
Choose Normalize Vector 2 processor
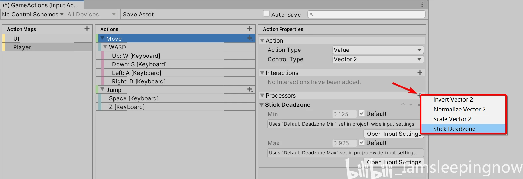459,110
